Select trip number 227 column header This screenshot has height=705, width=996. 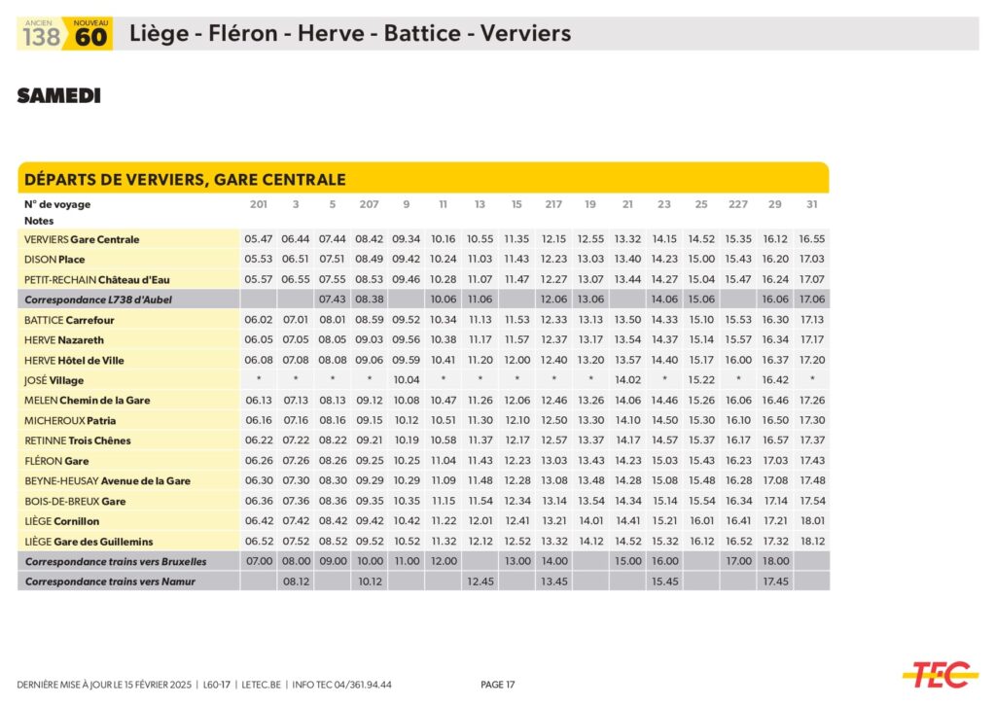point(738,204)
